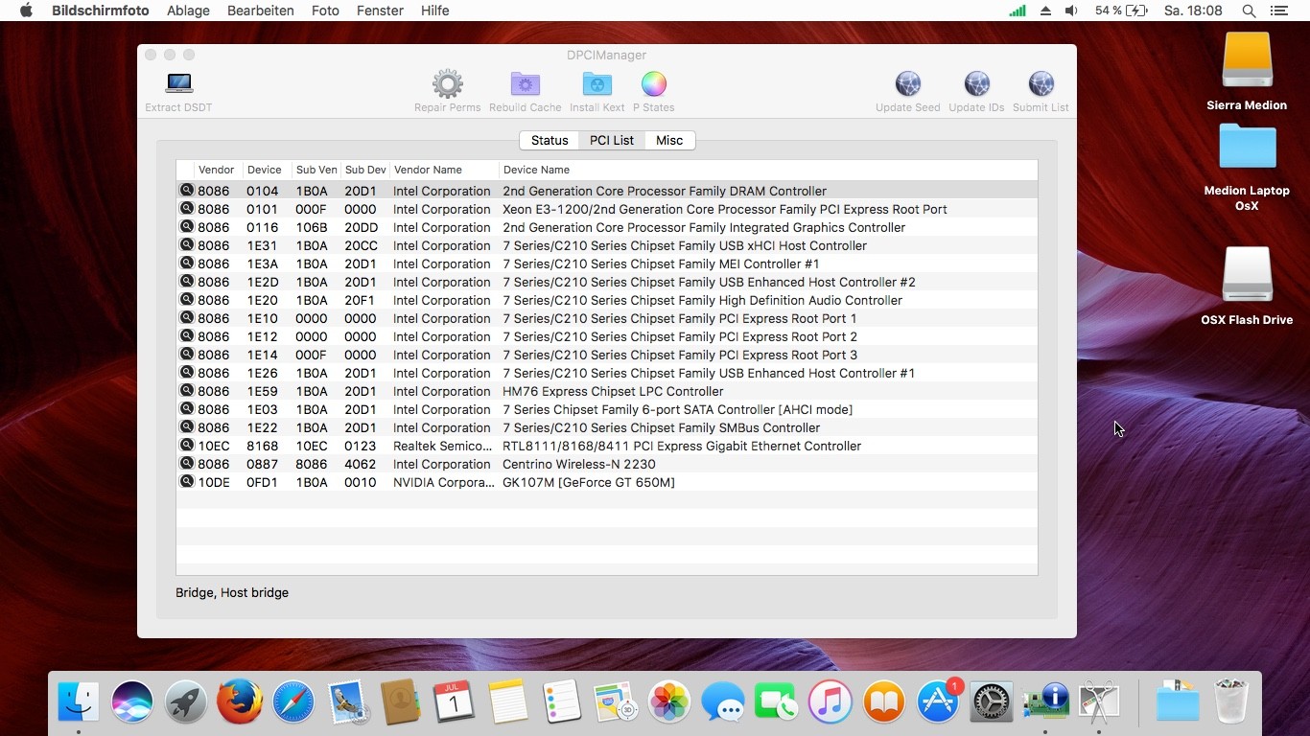Click the Sub Ven column header
1310x736 pixels.
[316, 170]
